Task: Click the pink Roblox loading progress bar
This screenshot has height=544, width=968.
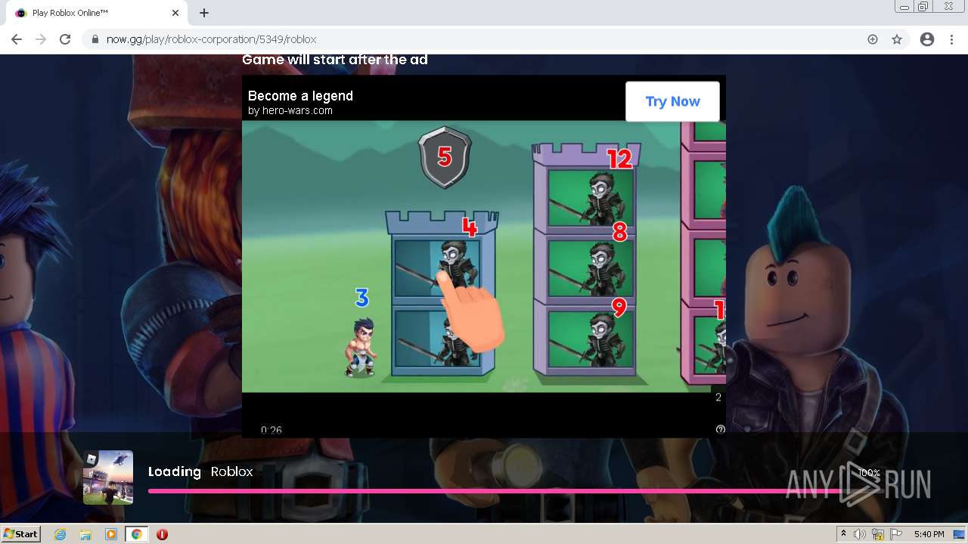Action: pos(514,491)
